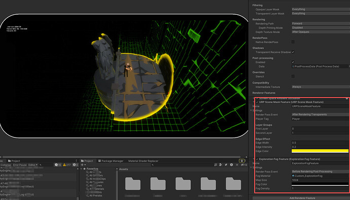The image size is (350, 200).
Task: Click the console search field
Action: pyautogui.click(x=46, y=165)
